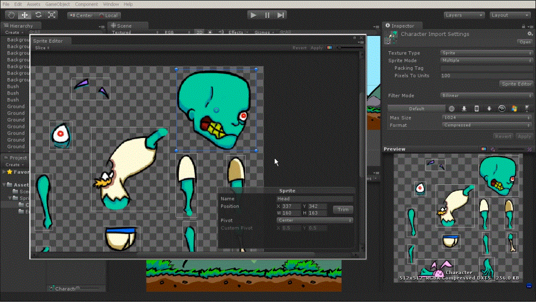This screenshot has width=536, height=302.
Task: Edit the sprite Name field Head
Action: click(x=315, y=199)
